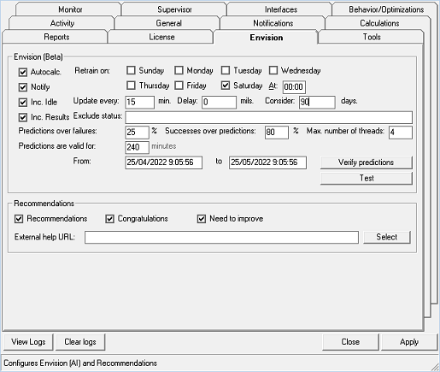Uncheck the Autocalc. checkbox
Viewport: 440px width, 372px height.
tap(23, 72)
